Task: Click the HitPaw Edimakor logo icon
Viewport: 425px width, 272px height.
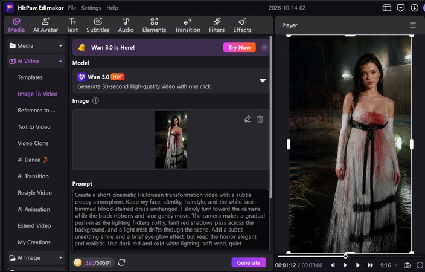Action: [x=9, y=8]
